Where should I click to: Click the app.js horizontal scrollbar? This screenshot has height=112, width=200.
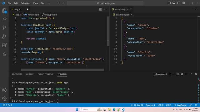62,70
